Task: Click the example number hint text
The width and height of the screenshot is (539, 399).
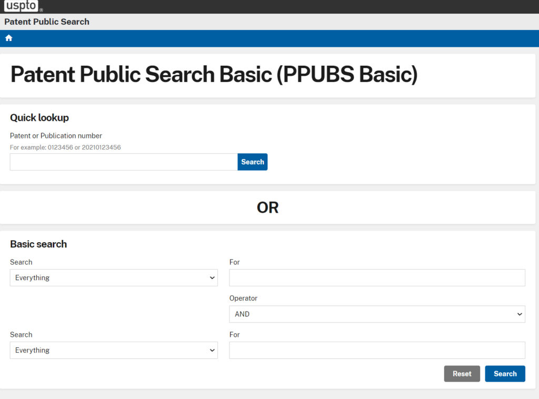Action: point(65,147)
